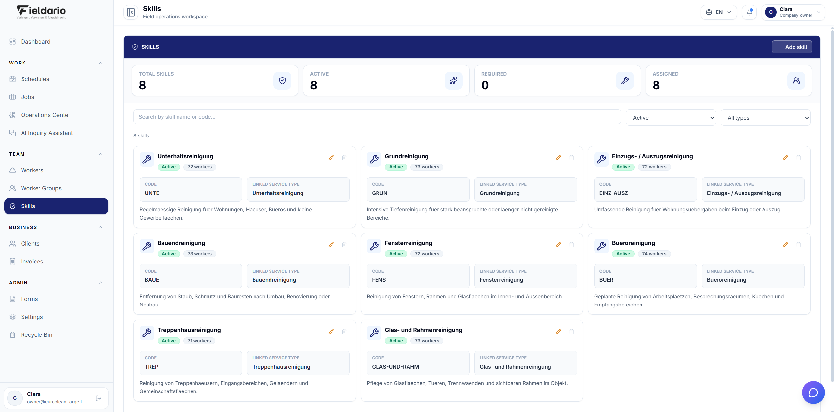Viewport: 834px width, 412px height.
Task: Edit the Treppenhausreinigung skill
Action: [x=331, y=332]
